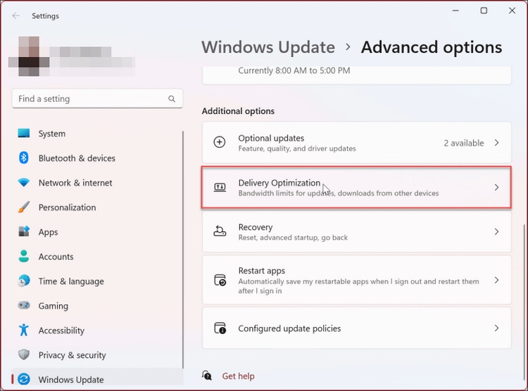This screenshot has height=391, width=528.
Task: Open Recovery via its right chevron
Action: coord(497,231)
